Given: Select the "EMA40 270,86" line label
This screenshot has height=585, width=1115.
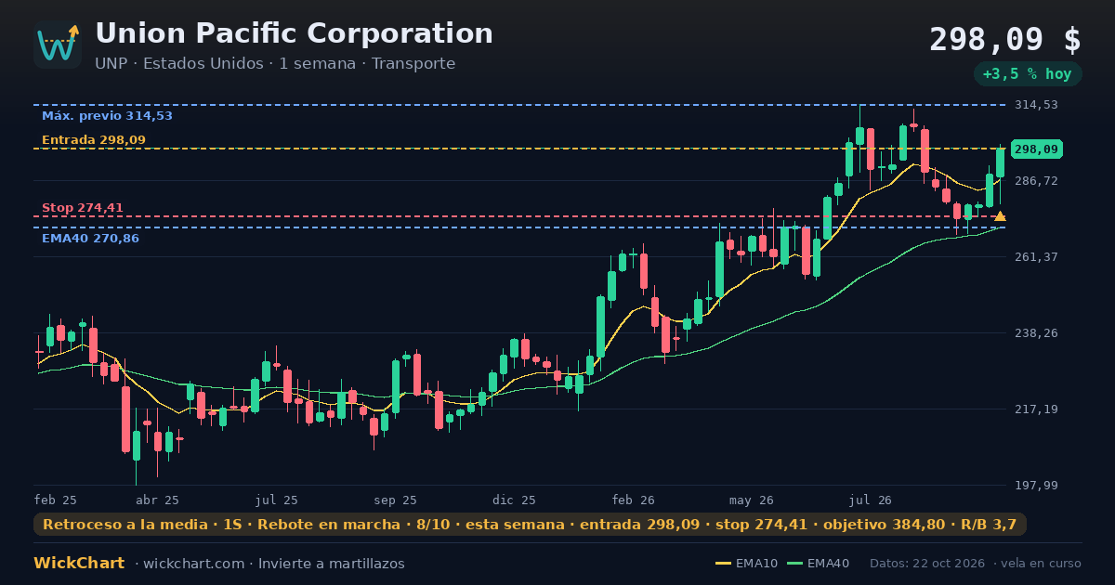Looking at the screenshot, I should (x=90, y=239).
